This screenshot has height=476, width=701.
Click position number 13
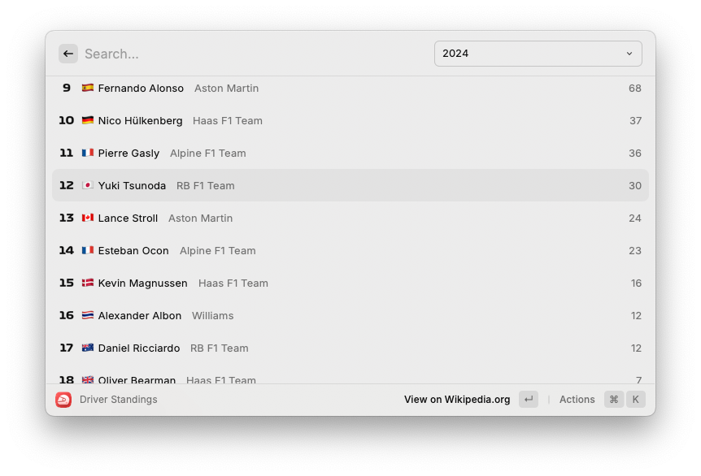click(x=67, y=218)
